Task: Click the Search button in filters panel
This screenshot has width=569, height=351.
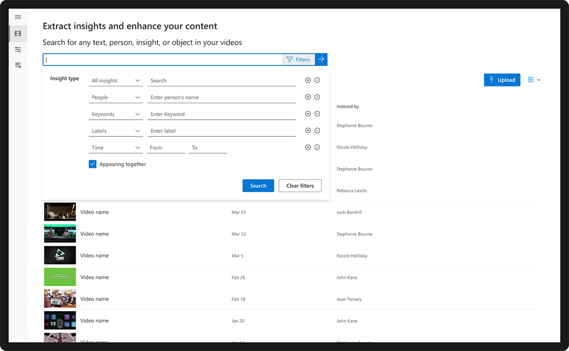Action: tap(258, 186)
